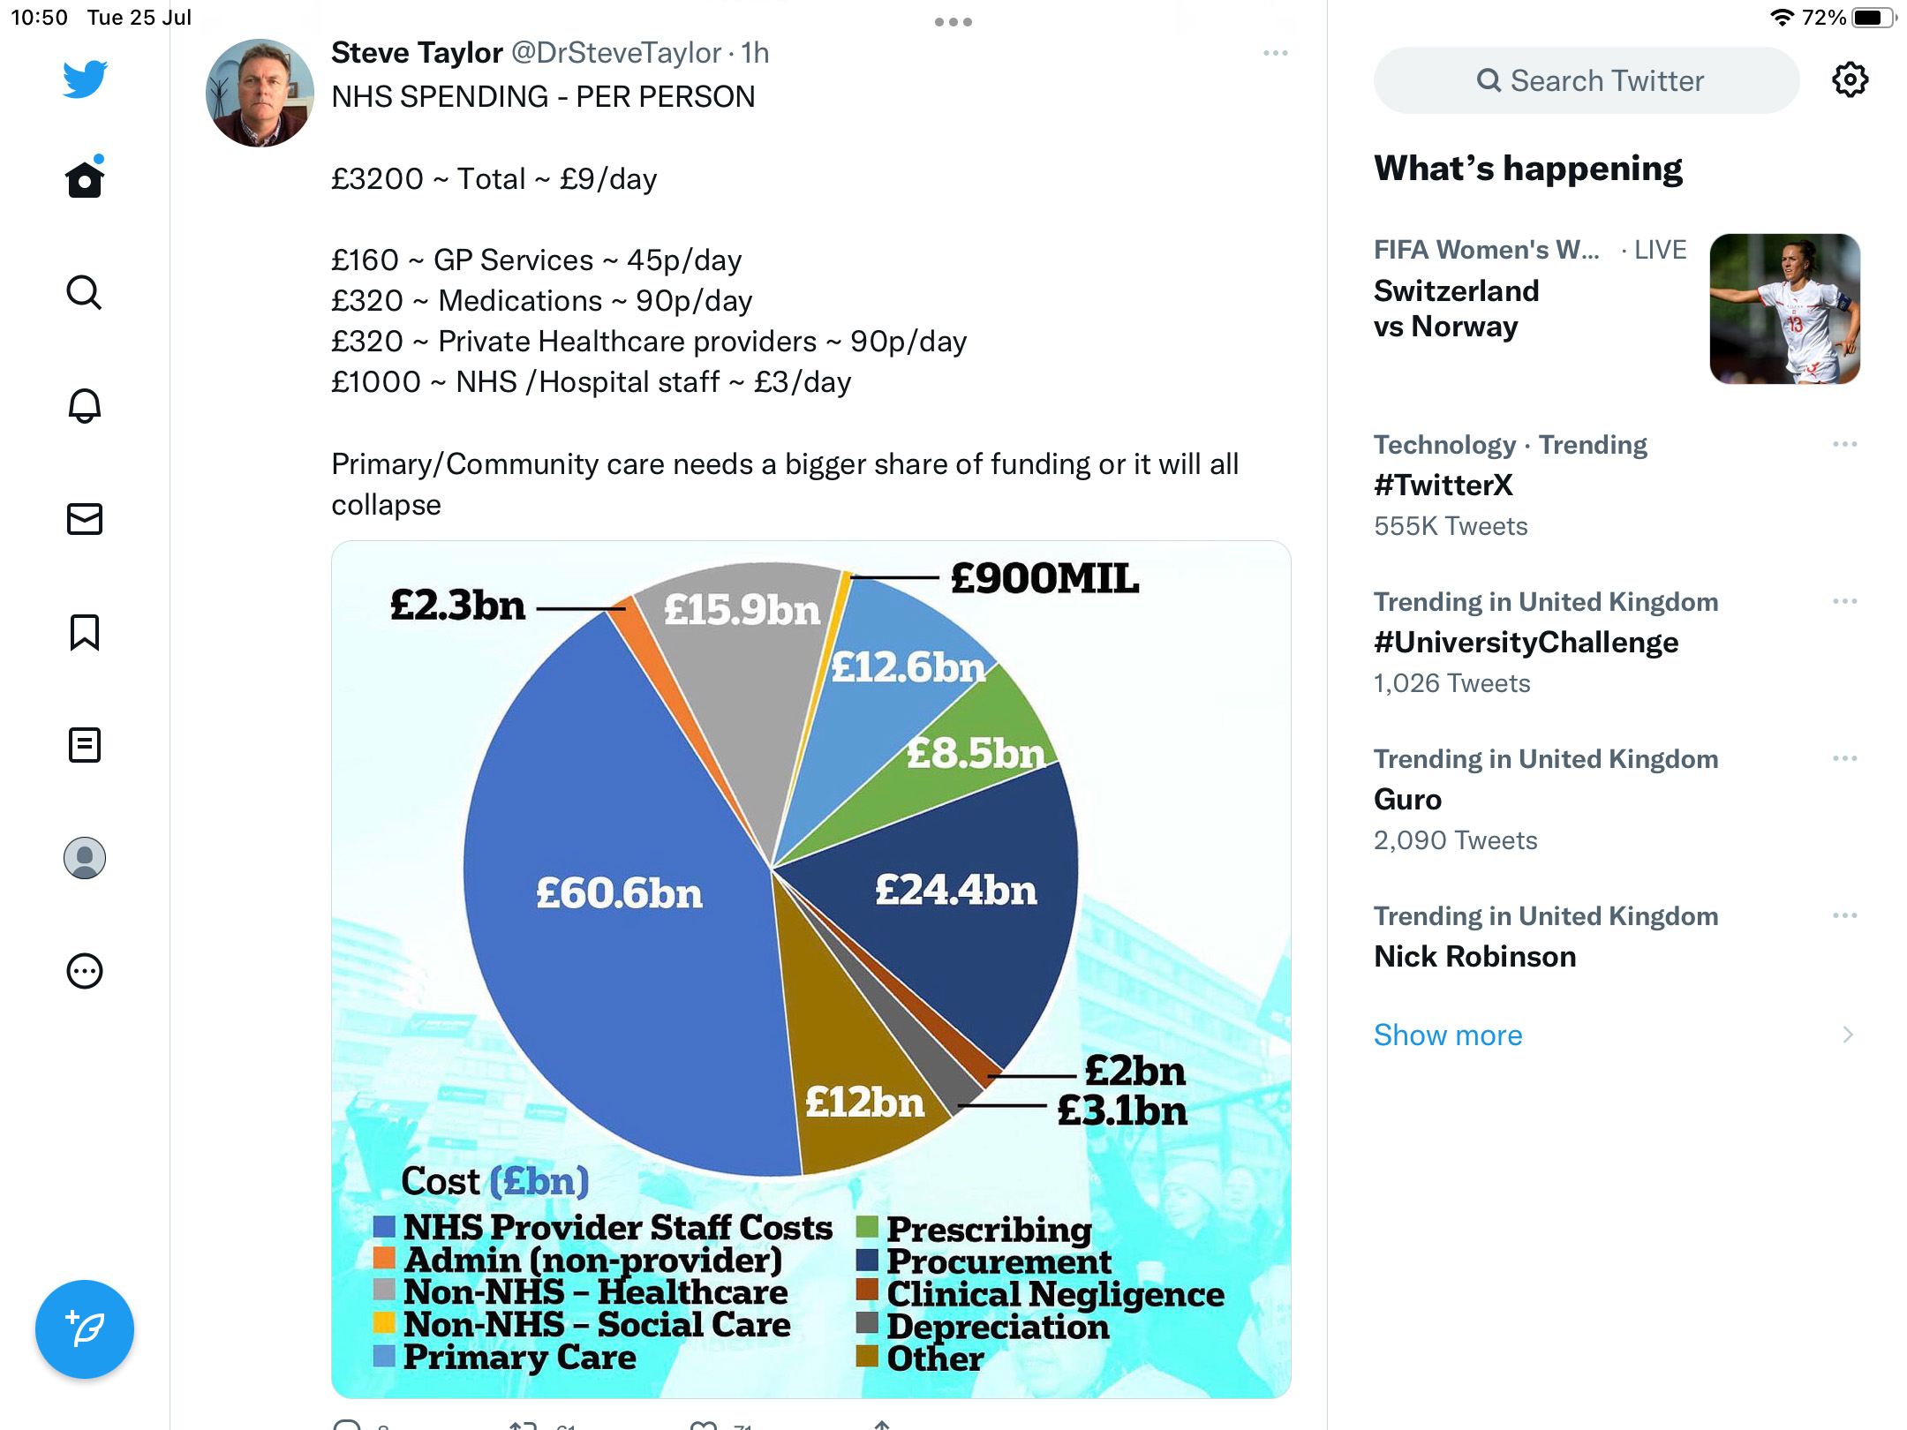Open more options for #UniversityChallenge trend
Screen dimensions: 1907x1430
pyautogui.click(x=1844, y=601)
